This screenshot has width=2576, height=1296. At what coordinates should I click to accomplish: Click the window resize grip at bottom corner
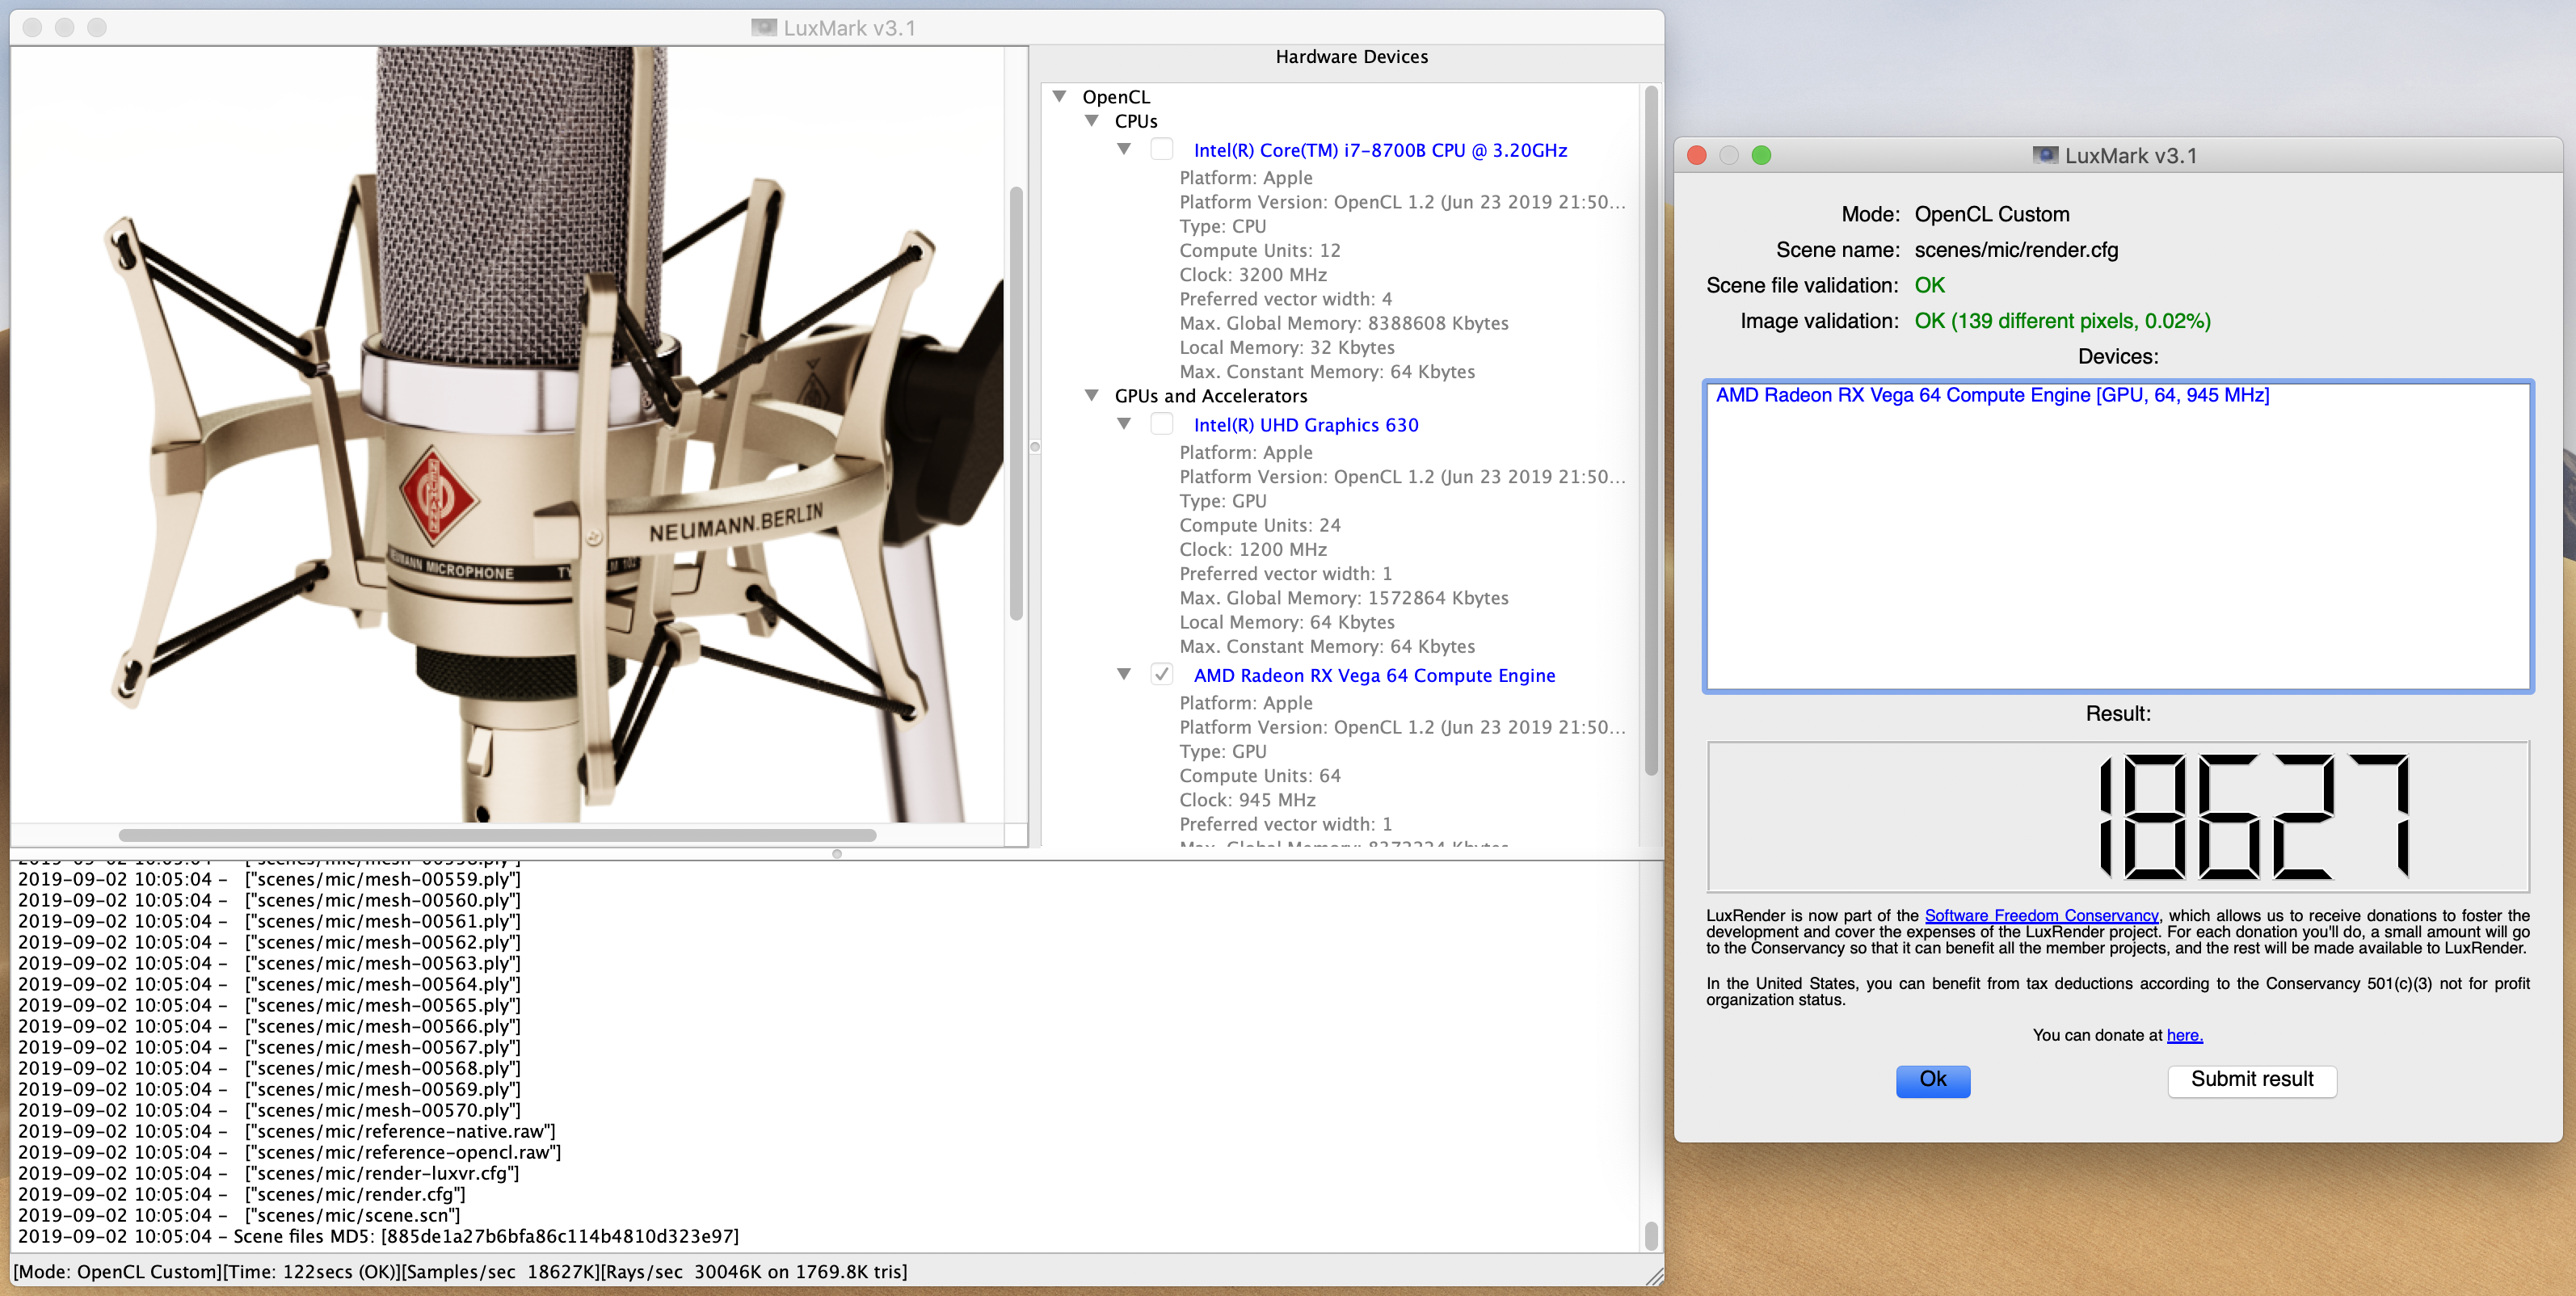point(1654,1276)
